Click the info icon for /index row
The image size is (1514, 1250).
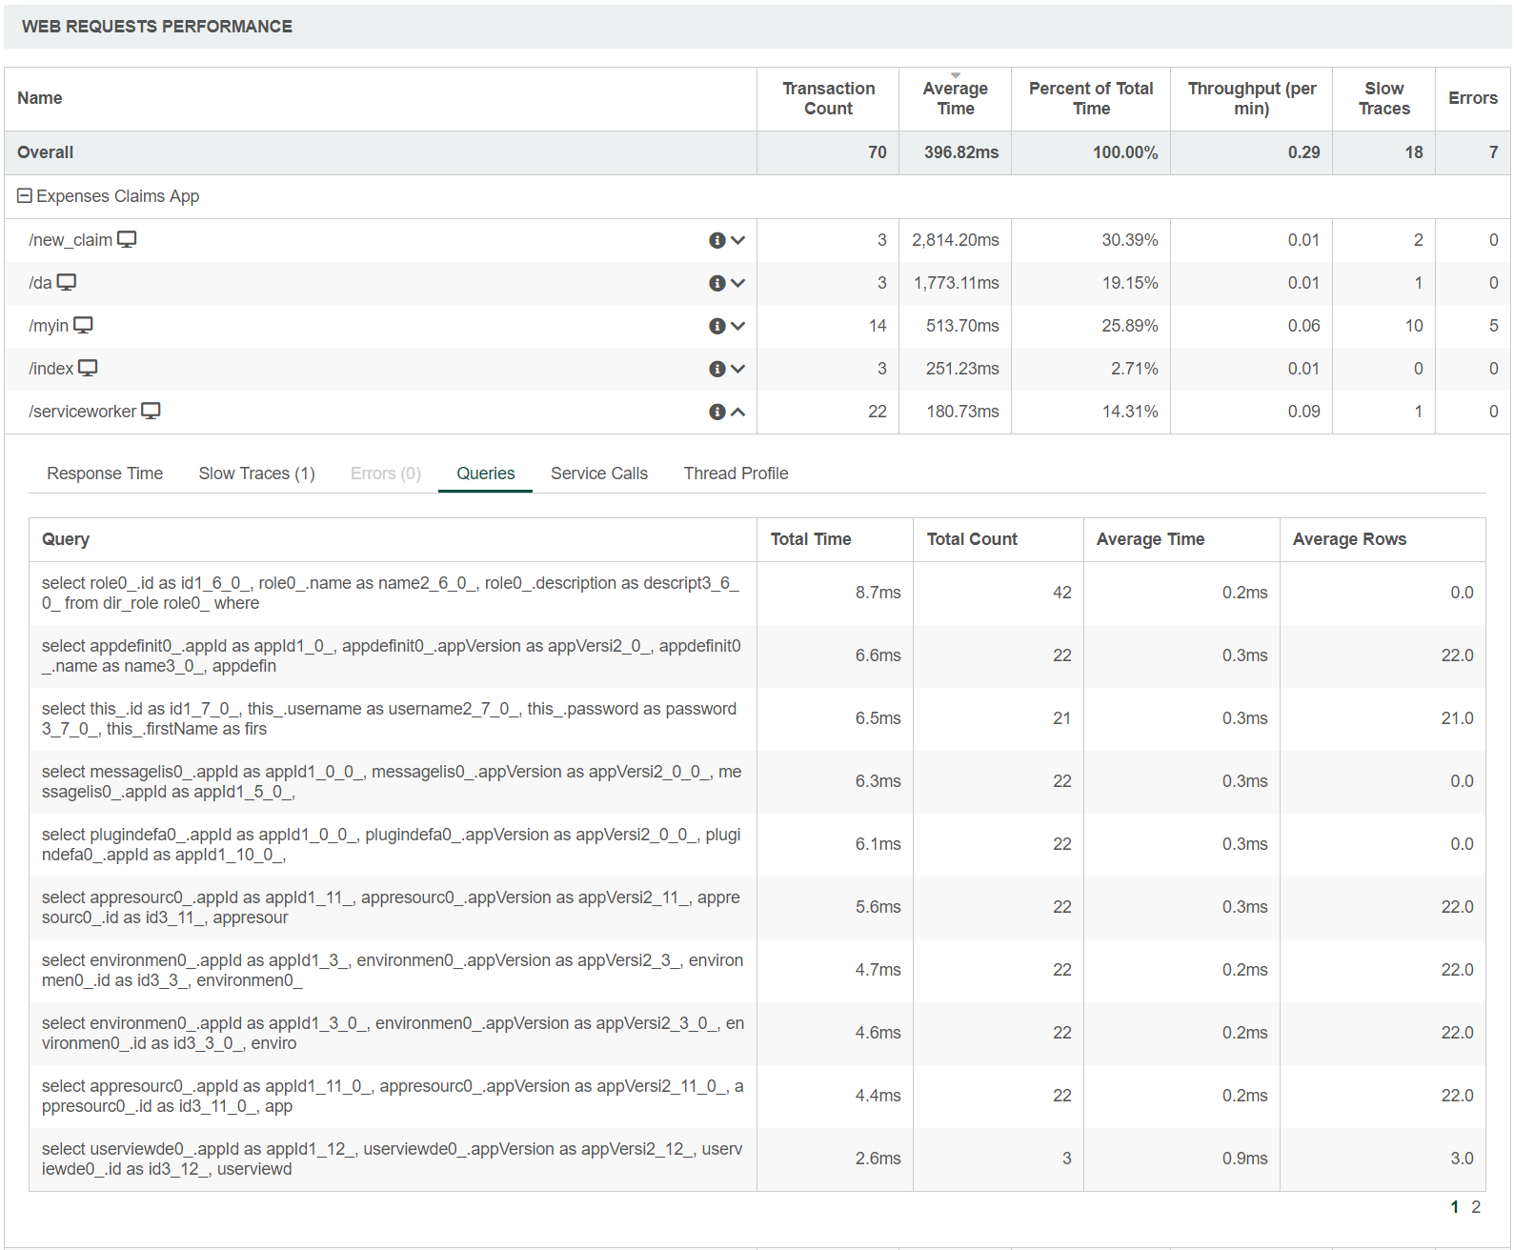pyautogui.click(x=717, y=369)
